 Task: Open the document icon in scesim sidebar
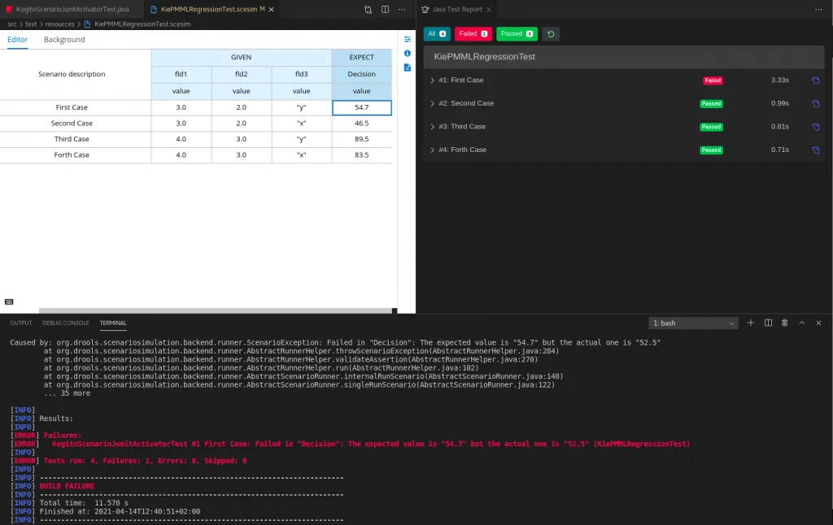pyautogui.click(x=408, y=67)
